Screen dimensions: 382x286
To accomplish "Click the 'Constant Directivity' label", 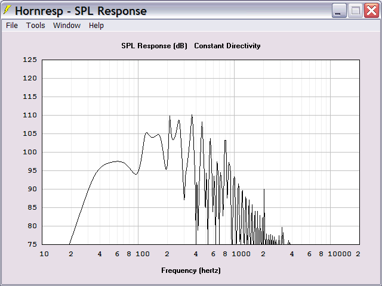I will pyautogui.click(x=227, y=46).
